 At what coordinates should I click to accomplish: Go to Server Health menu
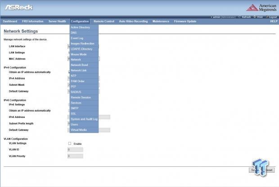tap(57, 21)
